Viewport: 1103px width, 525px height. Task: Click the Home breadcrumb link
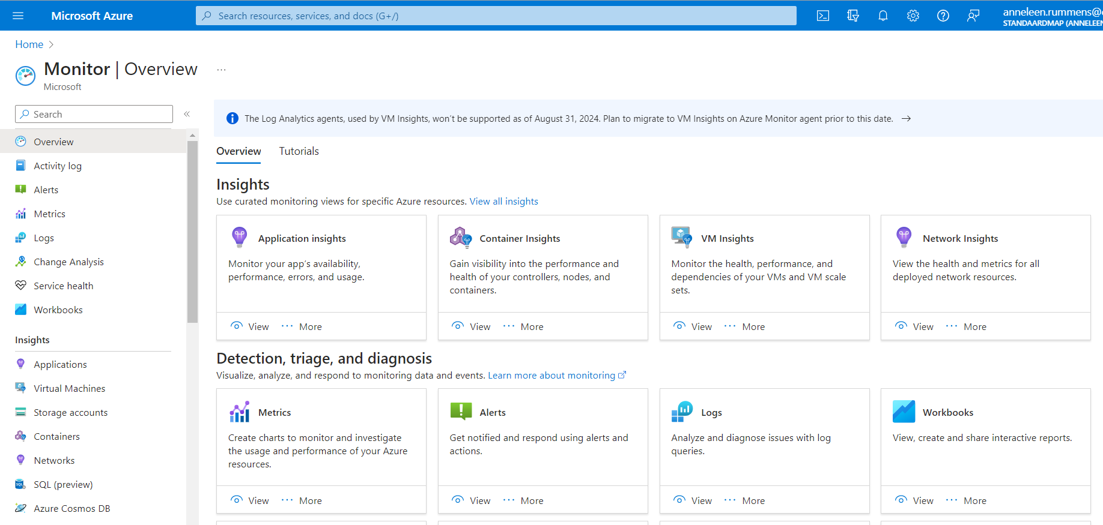point(29,44)
